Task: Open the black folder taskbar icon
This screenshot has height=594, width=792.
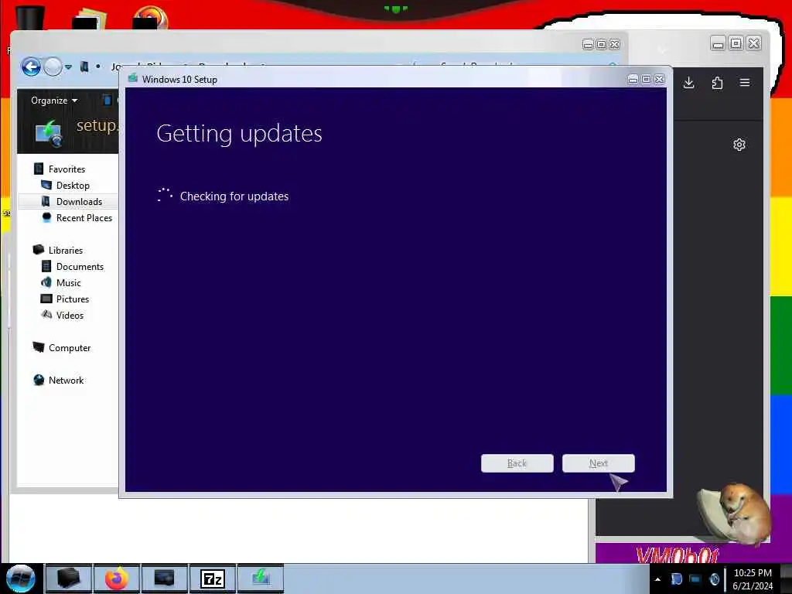Action: coord(69,579)
